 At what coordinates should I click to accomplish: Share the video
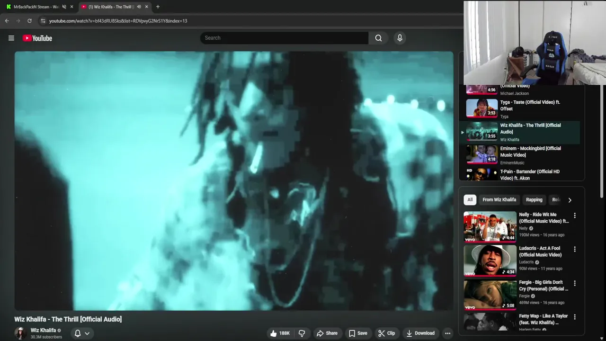[327, 333]
